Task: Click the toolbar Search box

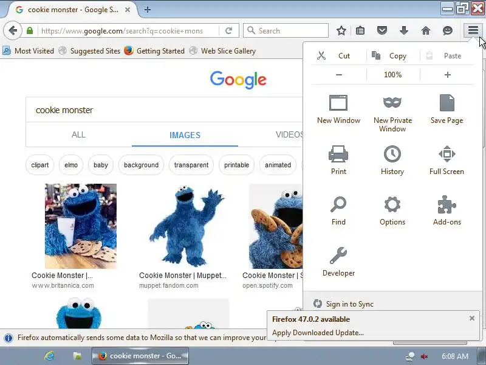Action: tap(286, 31)
